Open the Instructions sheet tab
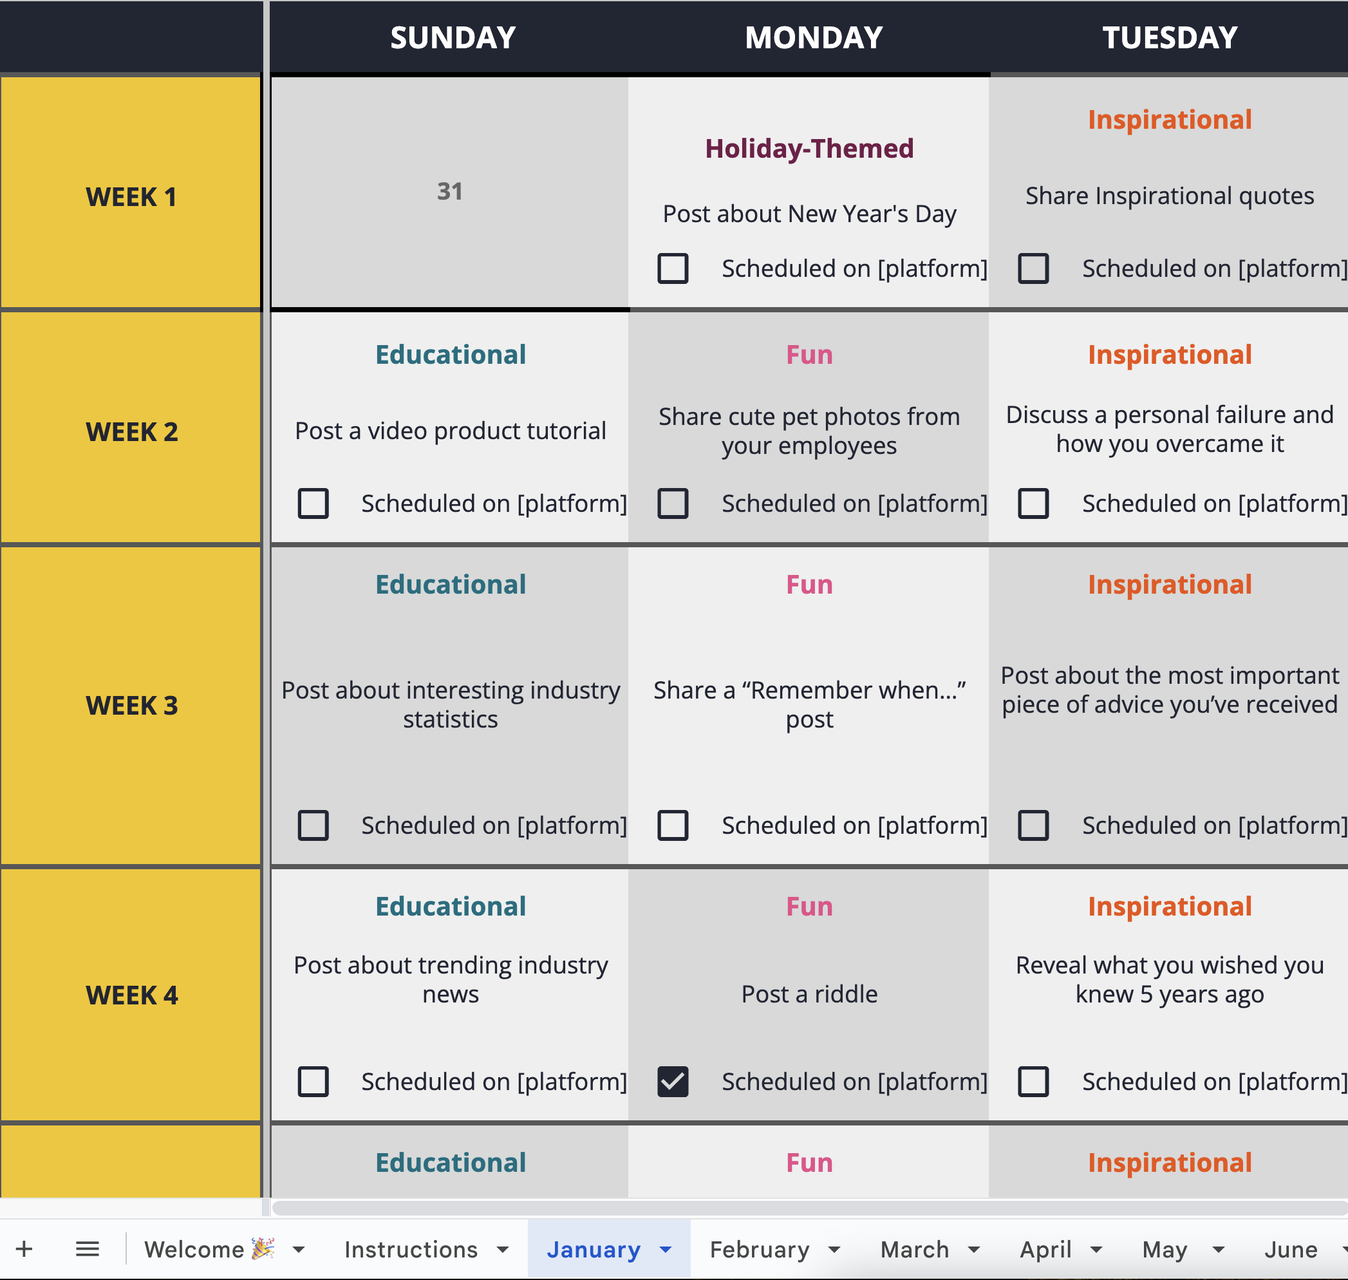This screenshot has height=1280, width=1348. pos(411,1249)
